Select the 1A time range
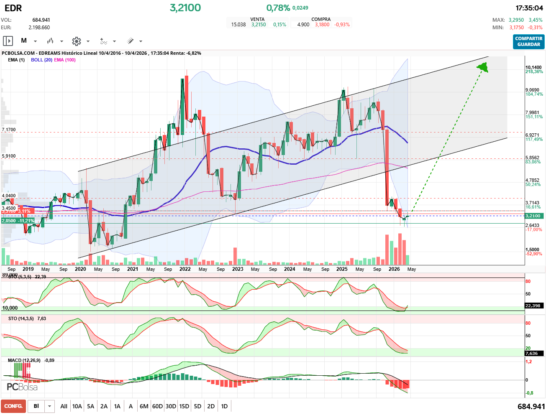This screenshot has height=415, width=551. [x=117, y=406]
